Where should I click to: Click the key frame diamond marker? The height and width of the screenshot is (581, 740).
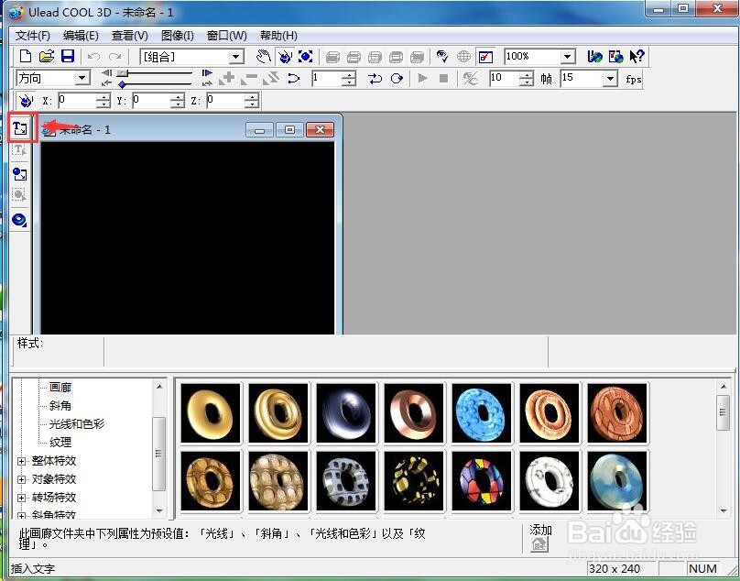click(122, 84)
